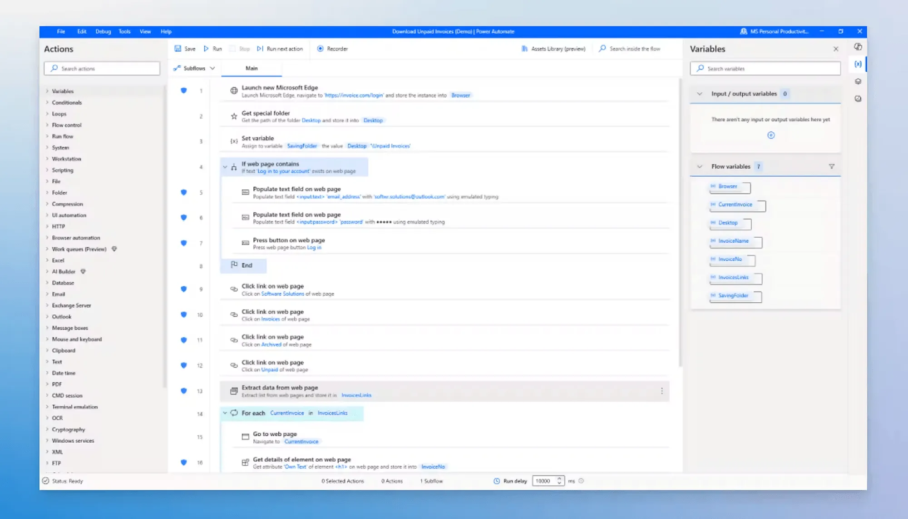Screen dimensions: 908x519
Task: Toggle the breakpoint on line 7
Action: point(184,243)
